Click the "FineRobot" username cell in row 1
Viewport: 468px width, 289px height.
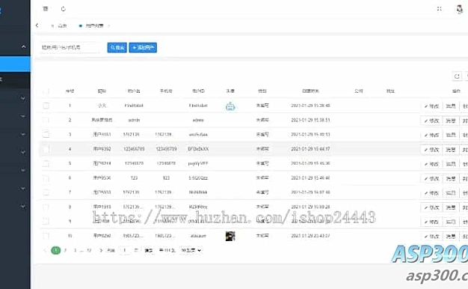(134, 106)
